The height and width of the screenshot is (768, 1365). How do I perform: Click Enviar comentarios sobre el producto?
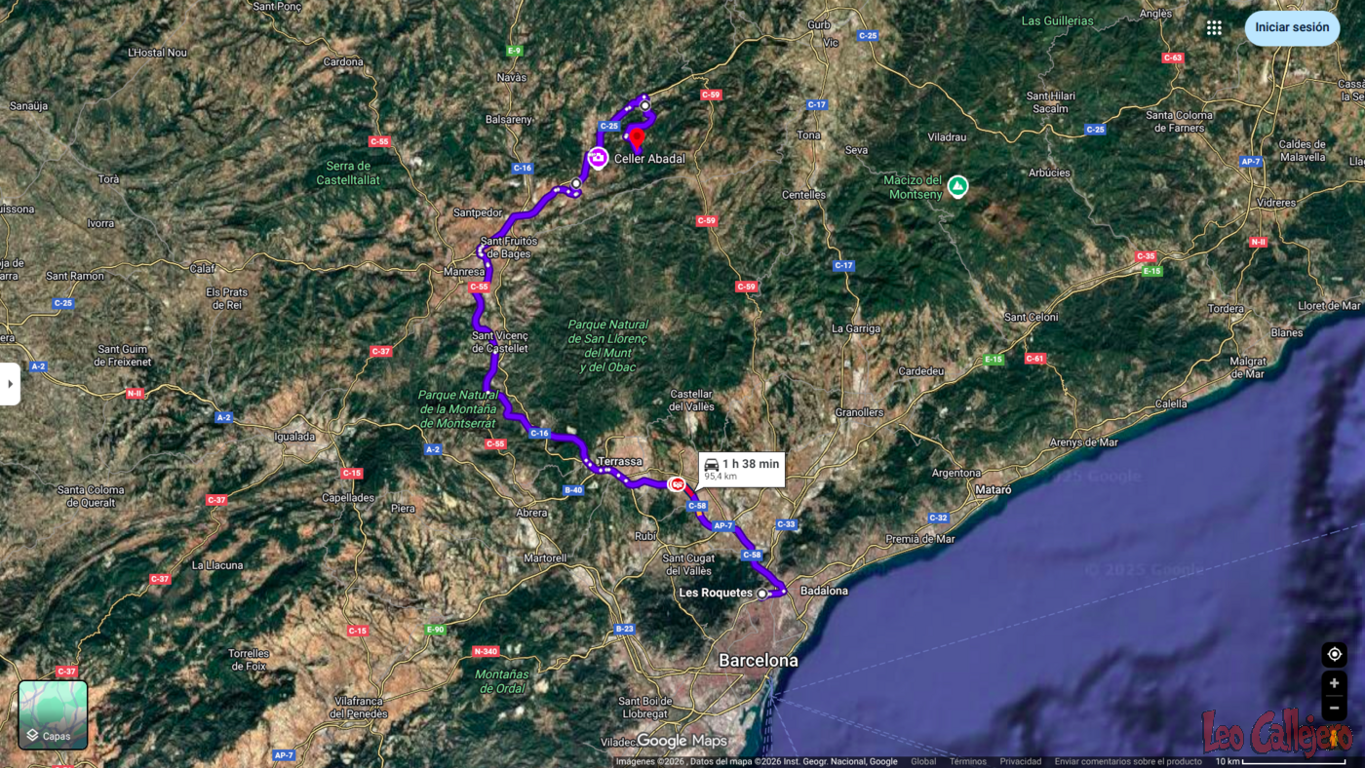[x=1128, y=761]
